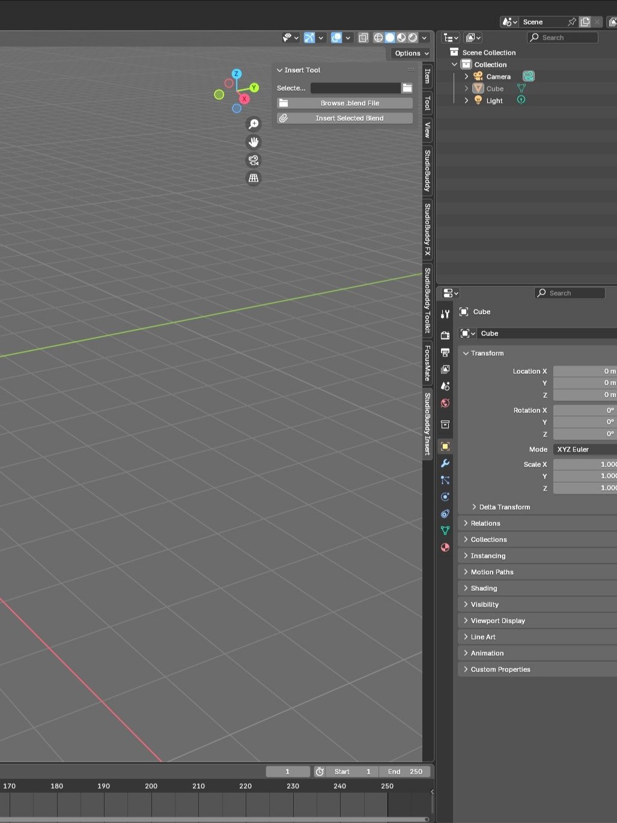Switch to the Tool sidebar tab

427,103
